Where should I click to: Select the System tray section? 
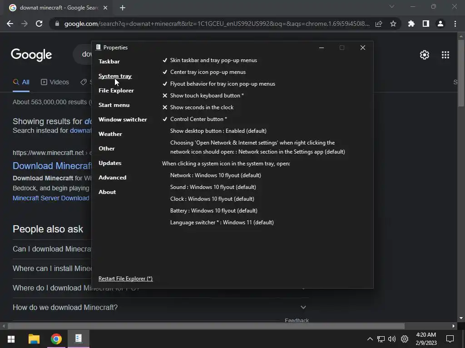point(115,76)
